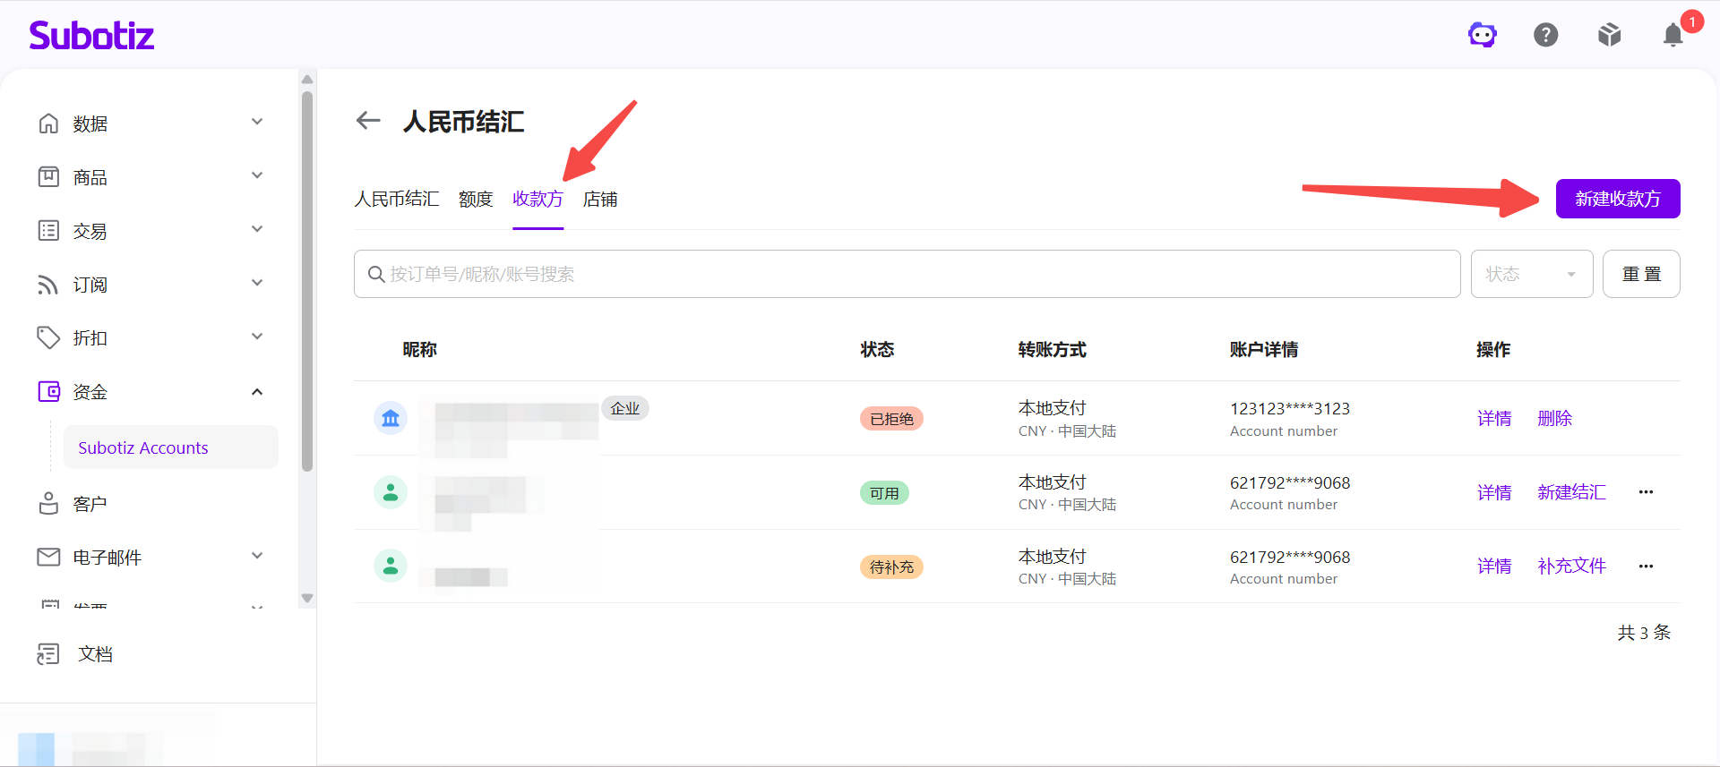
Task: Expand the 折扣 menu chevron
Action: coord(257,337)
